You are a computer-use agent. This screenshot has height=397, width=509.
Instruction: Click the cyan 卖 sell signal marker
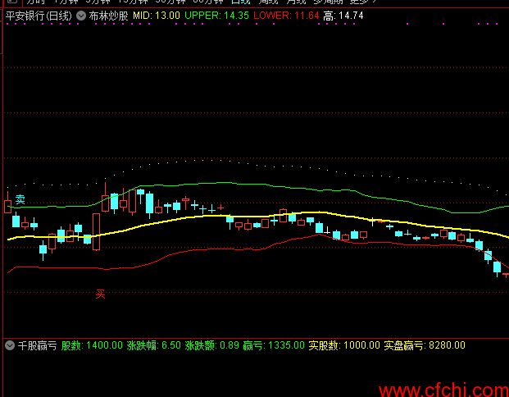[20, 199]
